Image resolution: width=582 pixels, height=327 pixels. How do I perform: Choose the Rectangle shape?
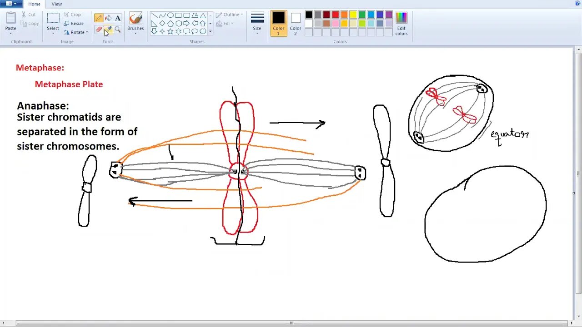(x=179, y=15)
